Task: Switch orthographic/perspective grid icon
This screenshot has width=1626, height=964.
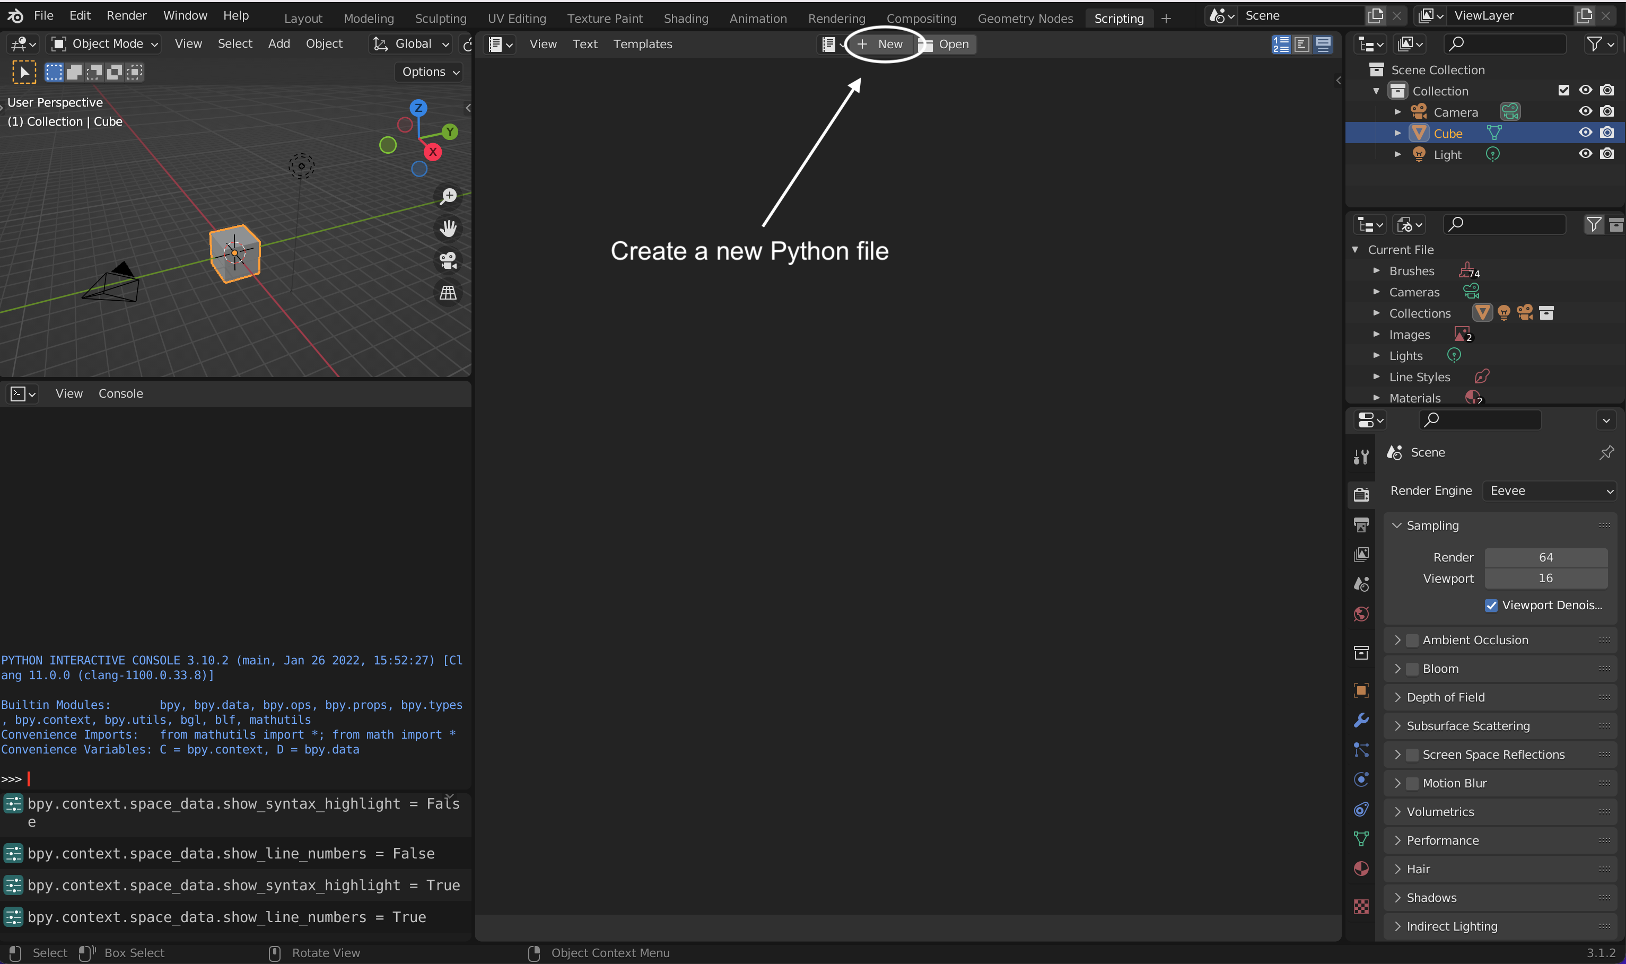Action: pos(448,293)
